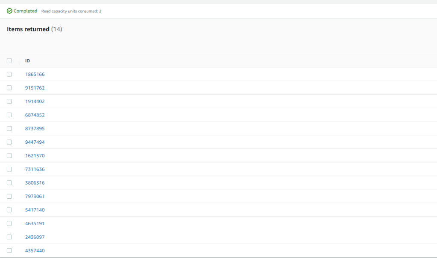Check the box for item 1865166

(x=9, y=74)
